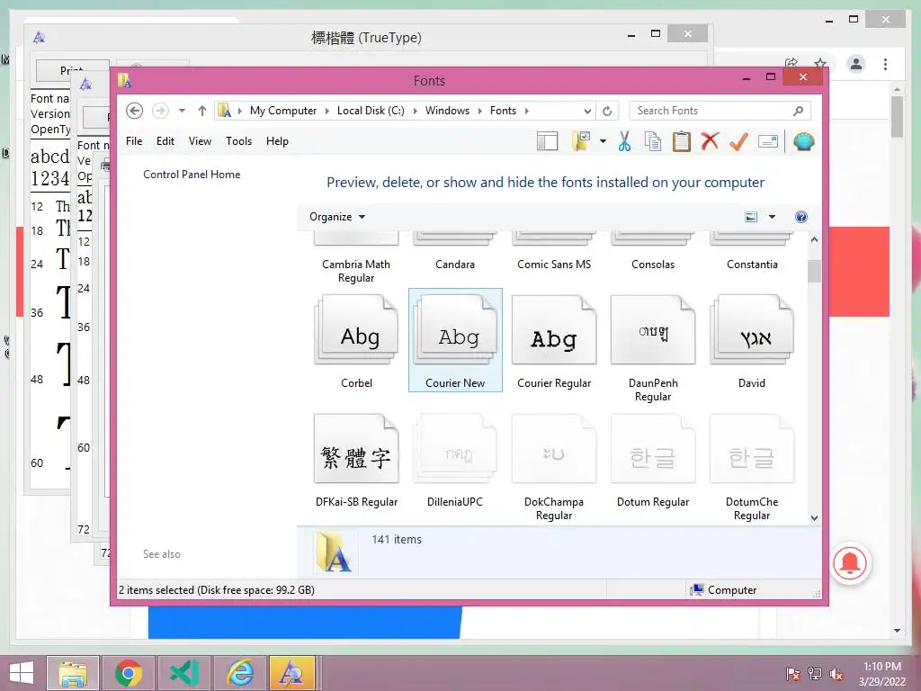Select the David font
The image size is (921, 691).
[x=752, y=341]
